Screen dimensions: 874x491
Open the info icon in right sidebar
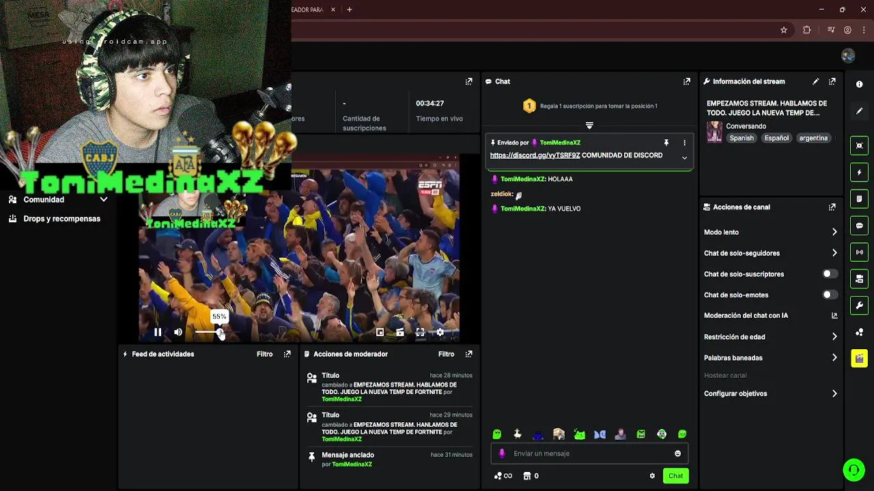click(859, 84)
